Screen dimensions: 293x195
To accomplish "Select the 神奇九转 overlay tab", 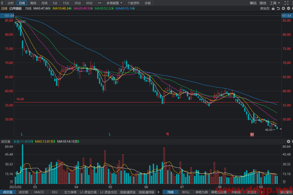I will click(202, 192).
